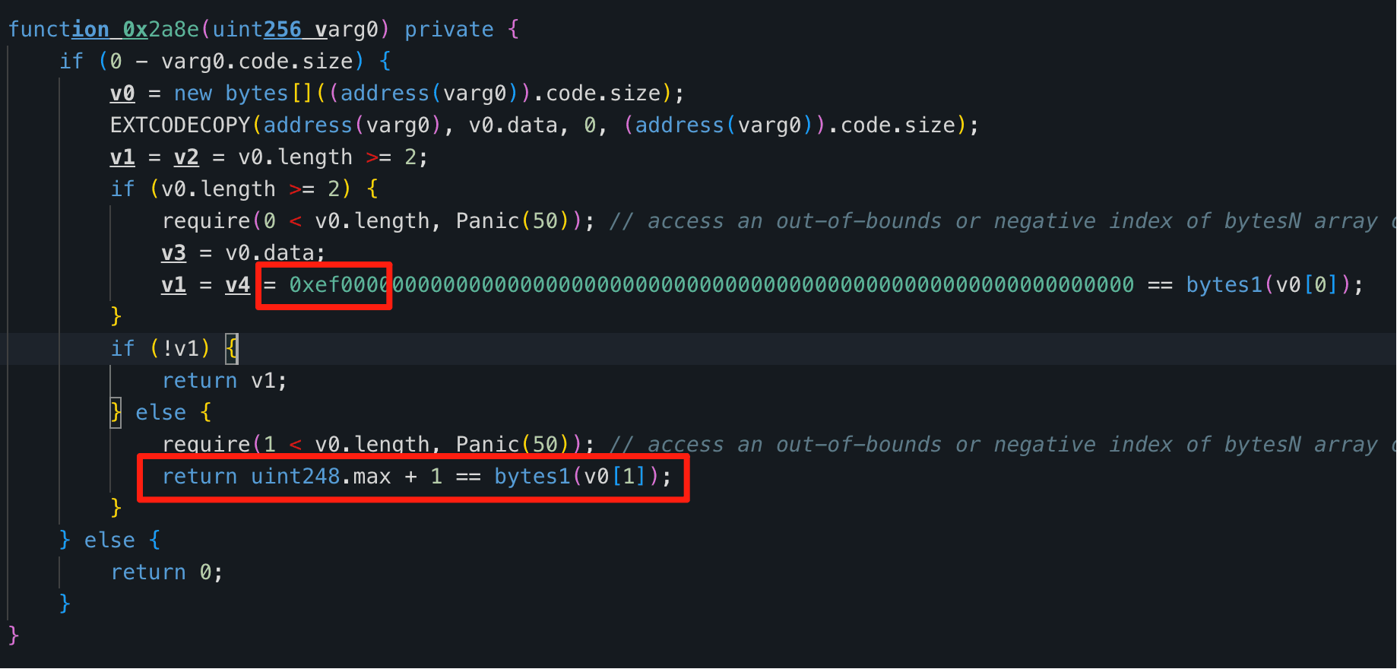Viewport: 1397px width, 669px height.
Task: Click the underlined v2 variable
Action: click(186, 157)
